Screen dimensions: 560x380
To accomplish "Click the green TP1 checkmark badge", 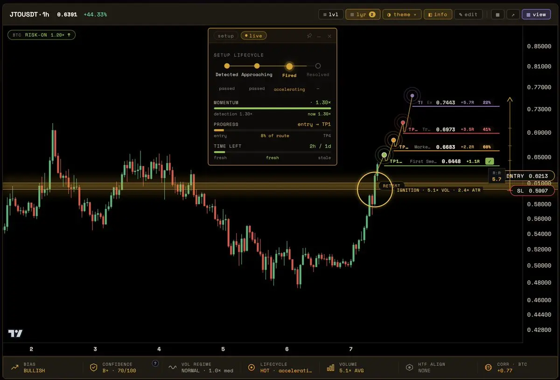I will 489,161.
